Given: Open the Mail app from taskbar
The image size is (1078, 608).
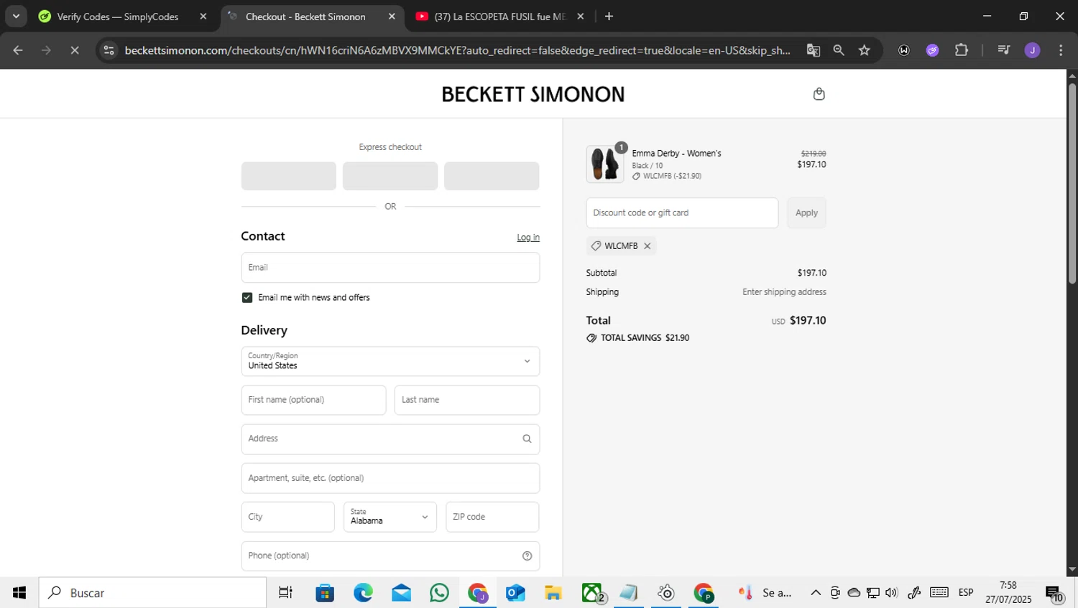Looking at the screenshot, I should (x=401, y=593).
